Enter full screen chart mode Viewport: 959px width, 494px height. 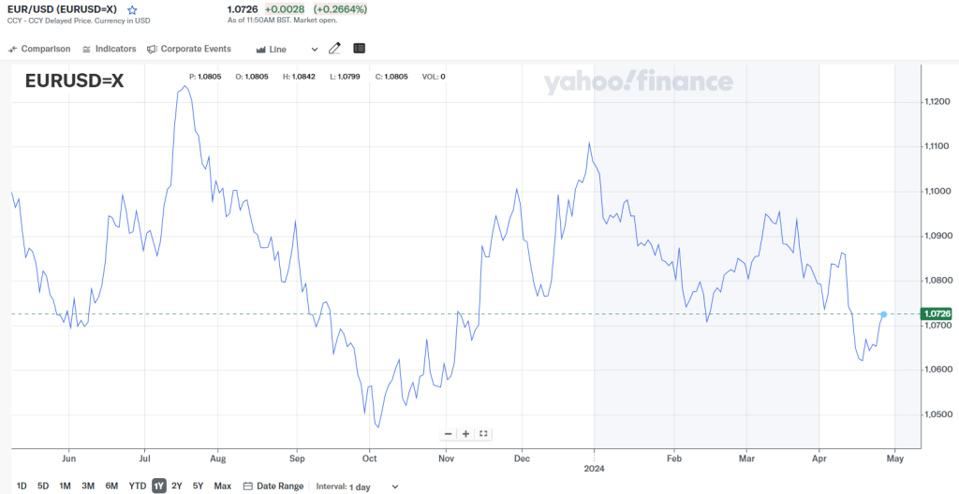click(x=483, y=433)
